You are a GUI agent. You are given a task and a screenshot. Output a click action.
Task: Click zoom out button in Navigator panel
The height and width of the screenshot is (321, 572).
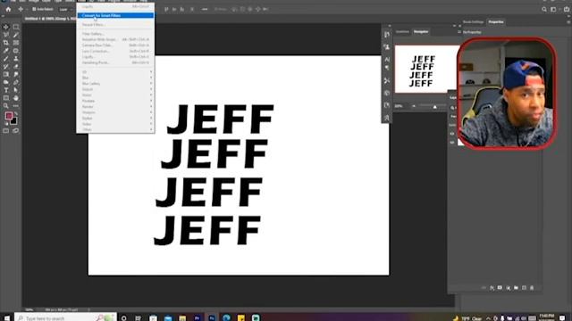[x=414, y=106]
